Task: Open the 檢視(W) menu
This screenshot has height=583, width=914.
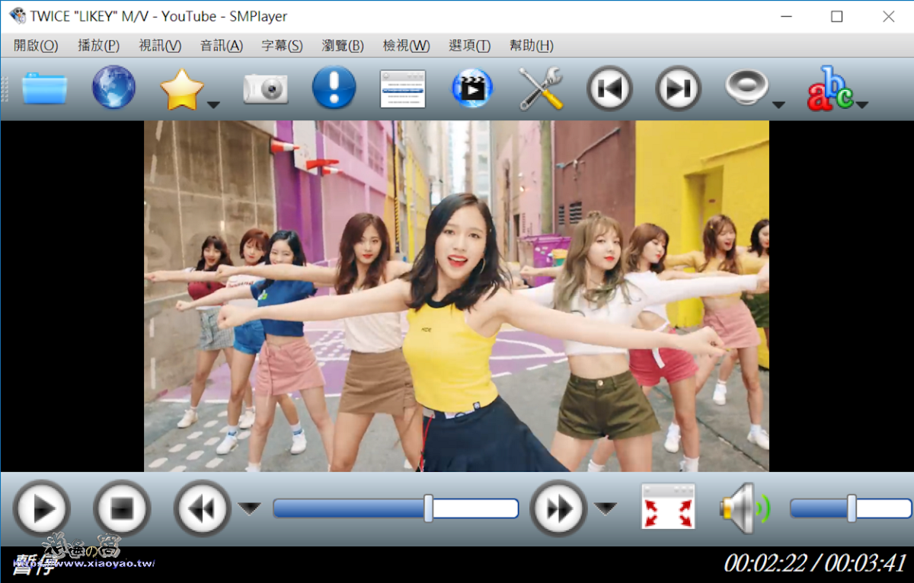Action: click(x=406, y=46)
